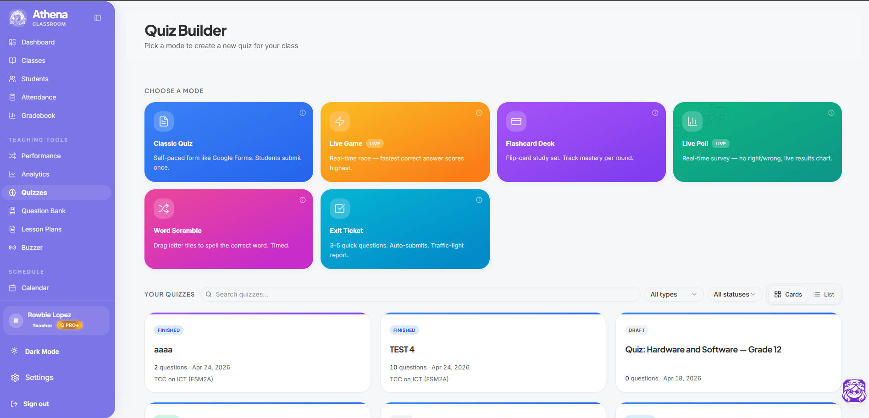Viewport: 869px width, 418px height.
Task: Show info for Live Poll mode
Action: pyautogui.click(x=831, y=113)
